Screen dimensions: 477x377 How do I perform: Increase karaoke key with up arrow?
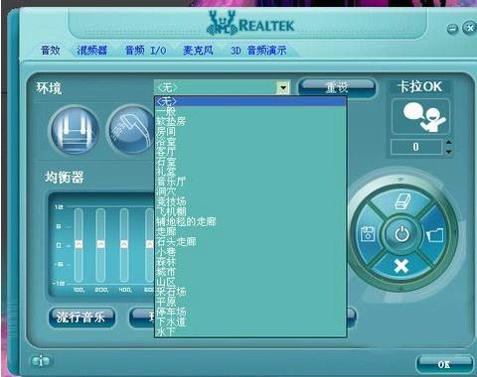pos(448,143)
